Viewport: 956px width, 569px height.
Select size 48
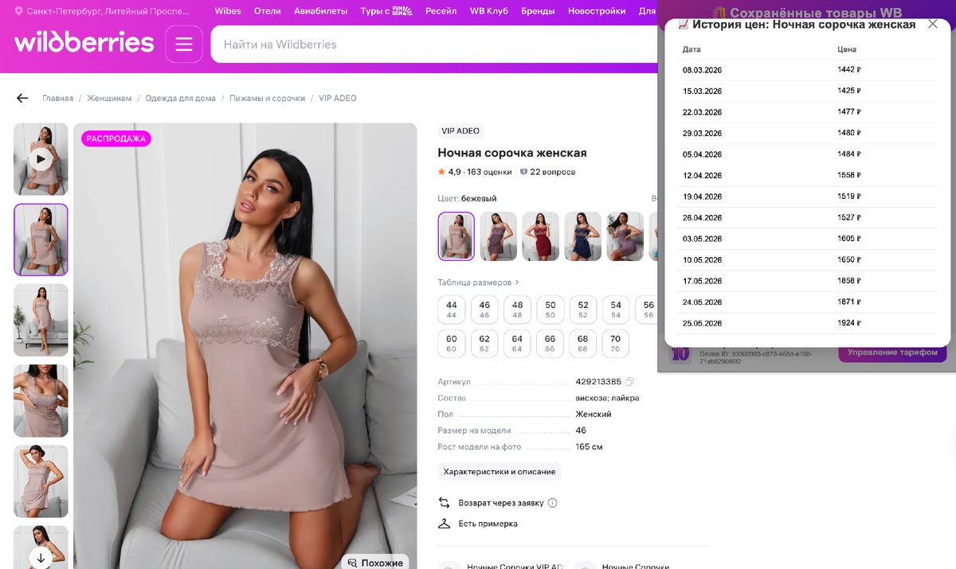pos(518,310)
